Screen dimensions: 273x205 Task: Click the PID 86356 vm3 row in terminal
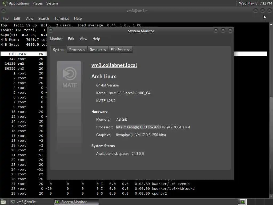coord(24,69)
